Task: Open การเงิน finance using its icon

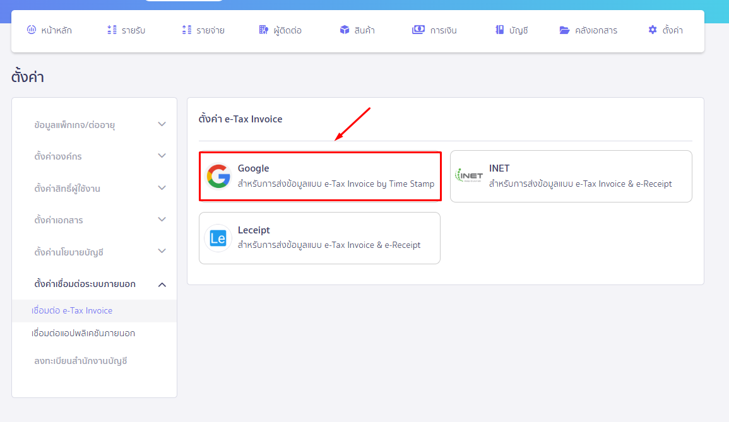Action: coord(418,29)
